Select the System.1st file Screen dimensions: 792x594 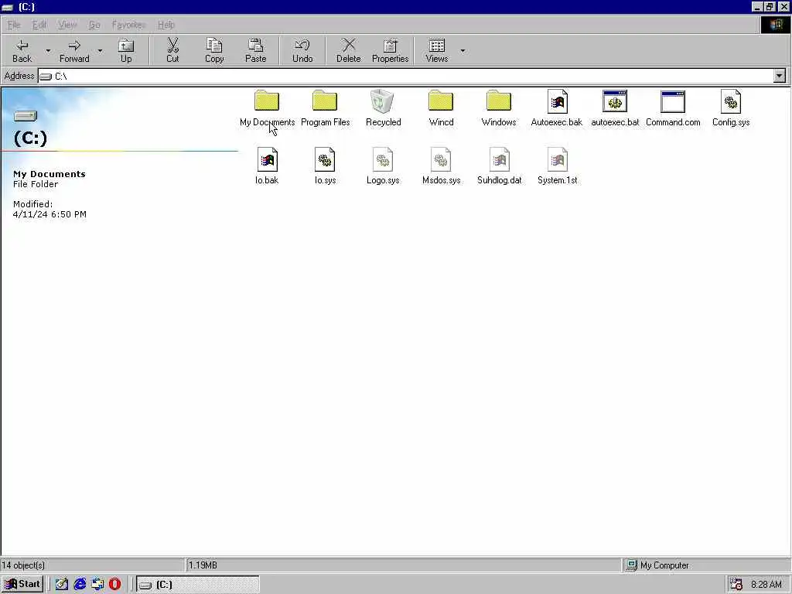tap(557, 166)
